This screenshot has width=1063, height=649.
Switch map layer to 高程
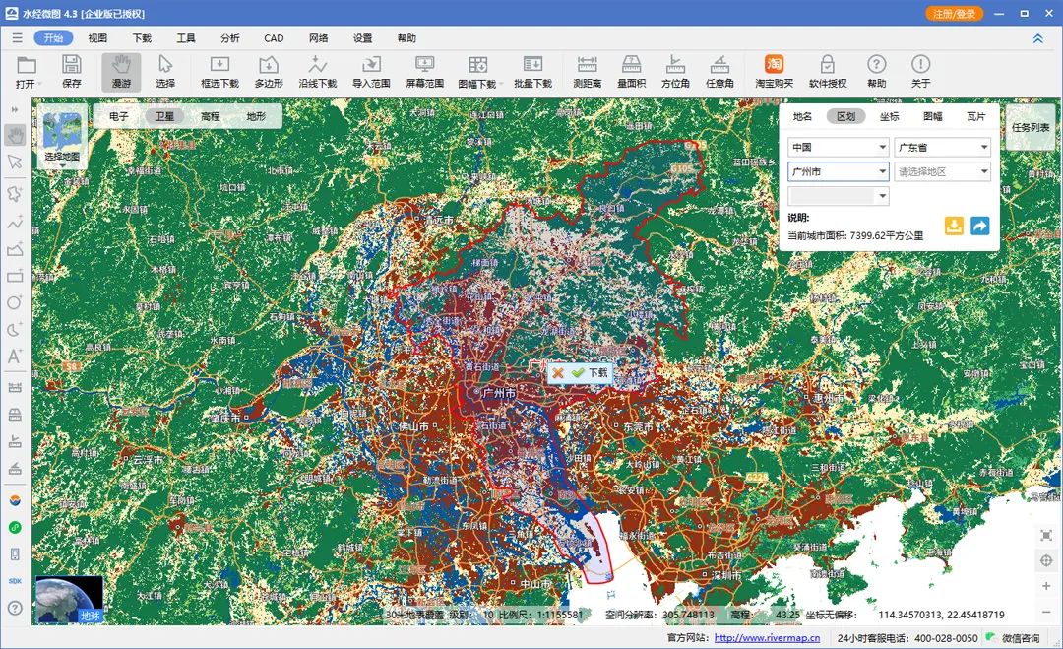(x=211, y=116)
